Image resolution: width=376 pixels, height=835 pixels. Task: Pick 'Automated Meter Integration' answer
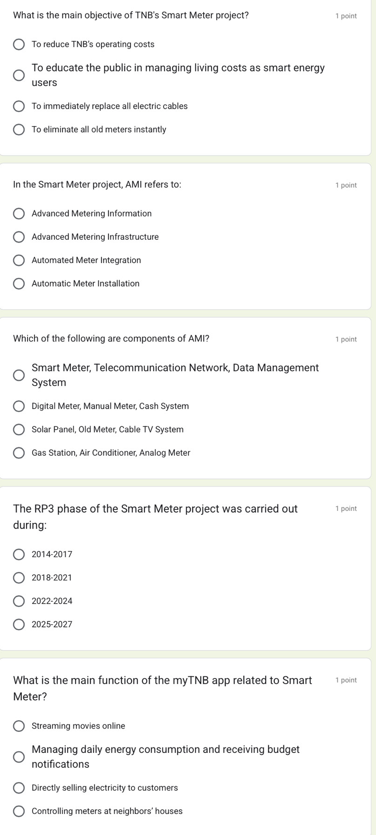pos(19,260)
